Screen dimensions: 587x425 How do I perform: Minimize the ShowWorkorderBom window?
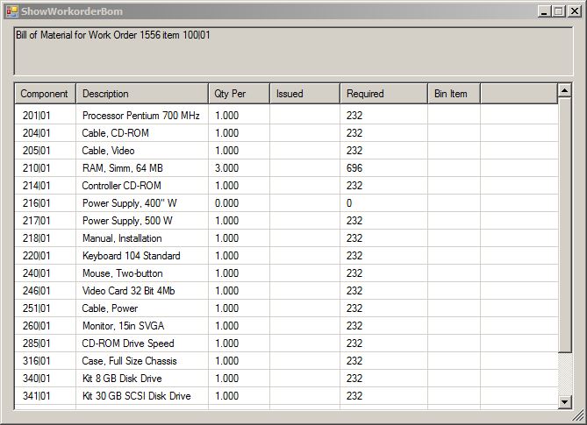click(x=544, y=11)
